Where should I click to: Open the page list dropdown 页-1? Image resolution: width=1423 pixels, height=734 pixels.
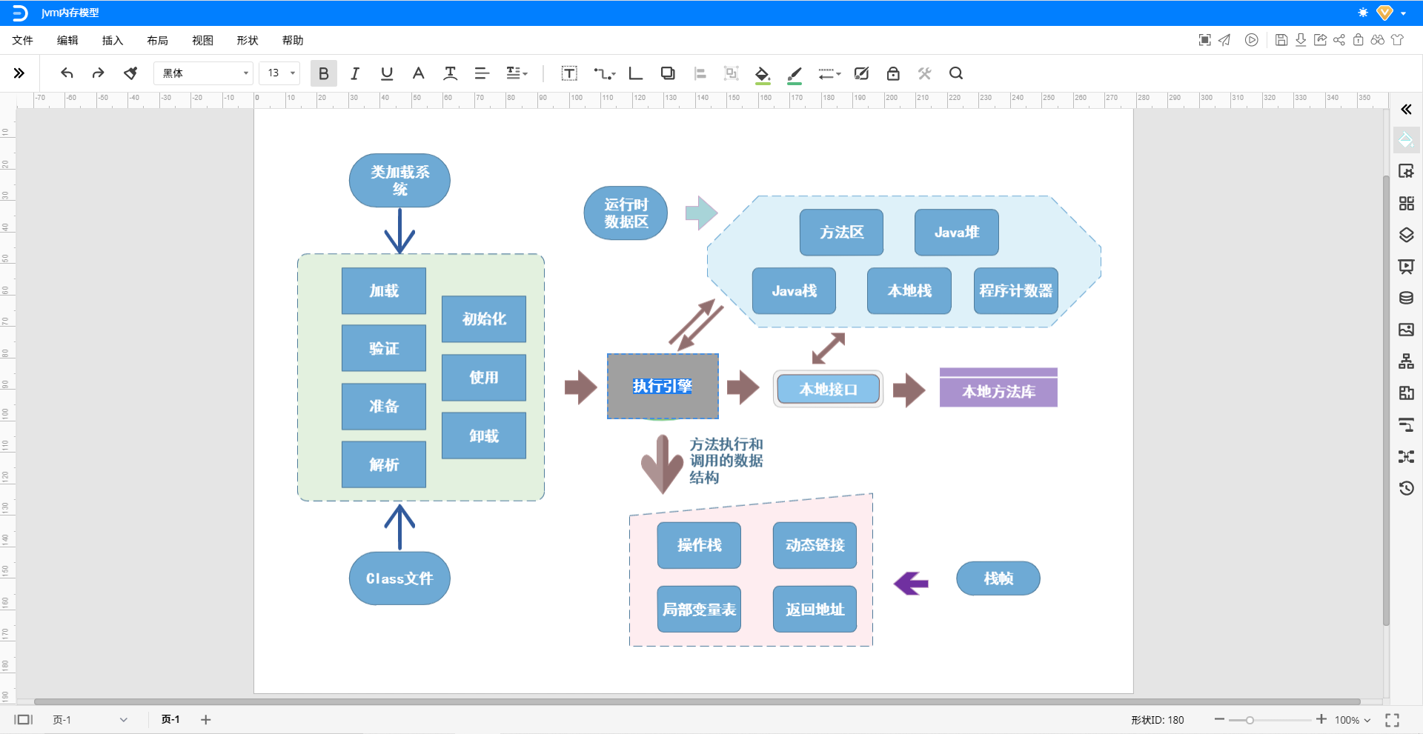[x=90, y=720]
